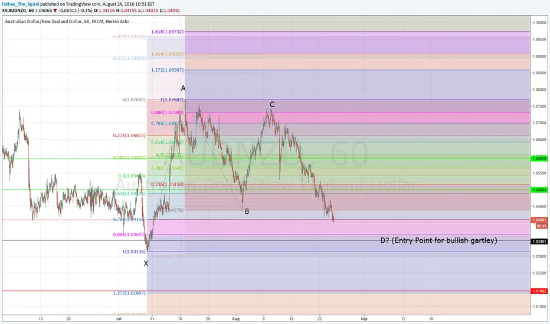Click point label C at the second peak

coord(272,104)
